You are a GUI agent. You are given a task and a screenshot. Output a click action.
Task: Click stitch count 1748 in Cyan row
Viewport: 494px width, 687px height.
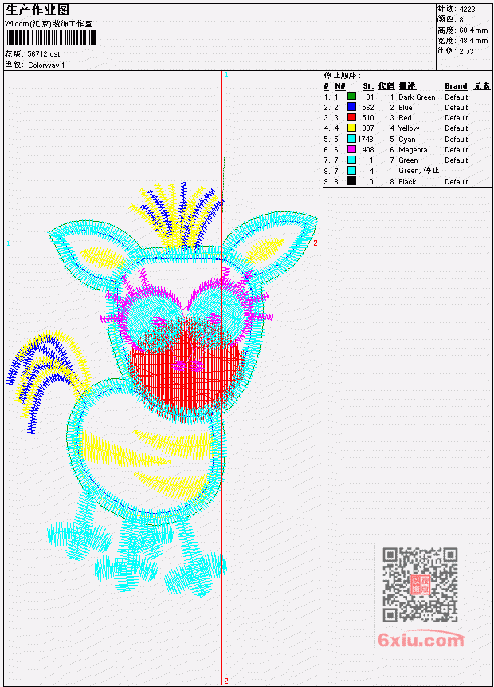366,140
